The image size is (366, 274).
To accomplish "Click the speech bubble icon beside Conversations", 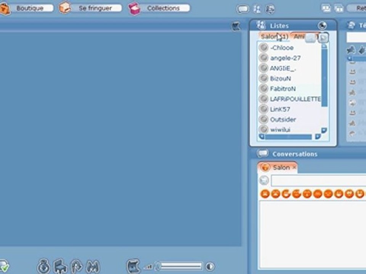I will [x=263, y=153].
